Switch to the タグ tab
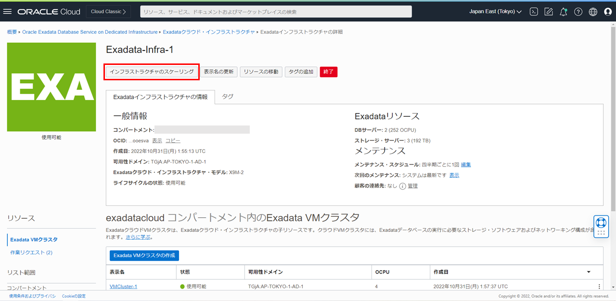Screen dimensions: 616x301 click(x=228, y=97)
